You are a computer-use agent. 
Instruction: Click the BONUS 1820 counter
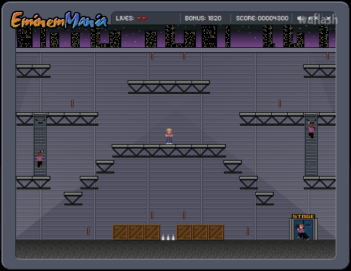[203, 18]
